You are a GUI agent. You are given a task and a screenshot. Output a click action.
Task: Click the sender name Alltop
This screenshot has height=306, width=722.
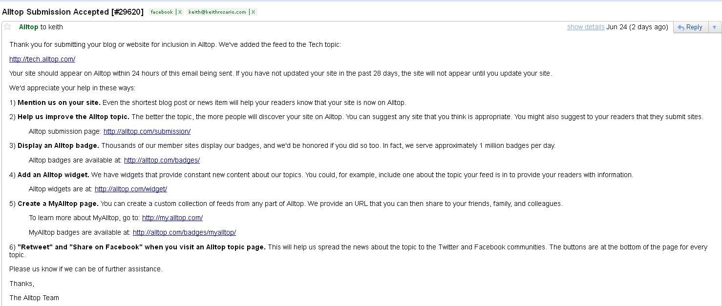click(x=28, y=27)
